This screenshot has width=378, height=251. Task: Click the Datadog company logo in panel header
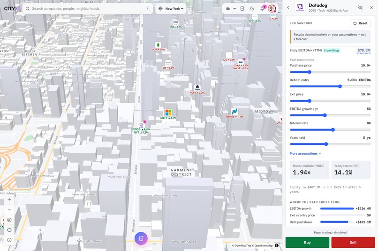[300, 7]
